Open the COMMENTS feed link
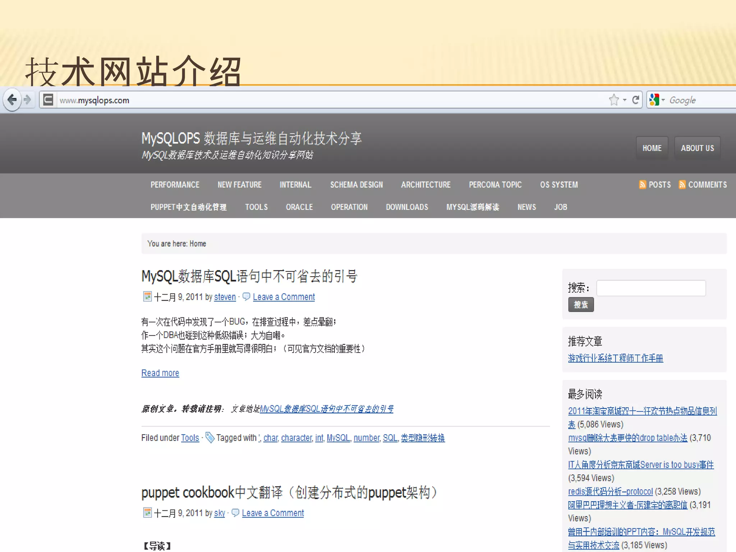This screenshot has width=736, height=552. 708,185
